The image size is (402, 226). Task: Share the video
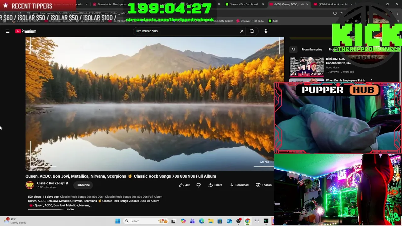[215, 185]
